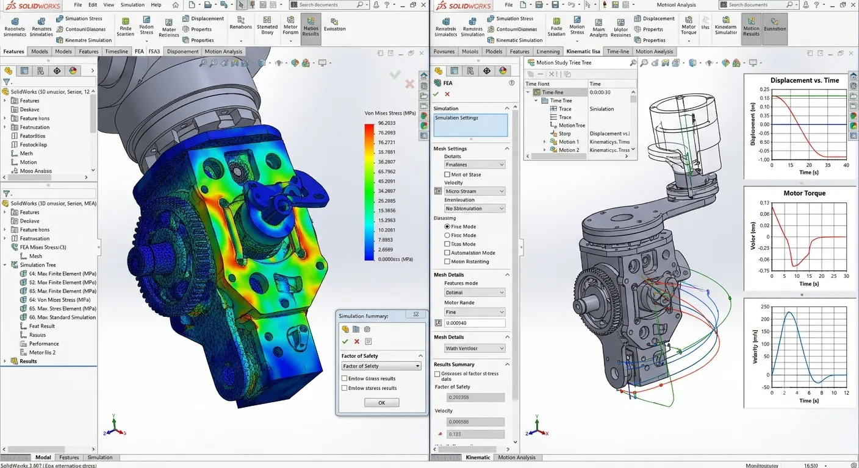The image size is (859, 468).
Task: Click the green confirm checkmark in left viewport
Action: (x=395, y=74)
